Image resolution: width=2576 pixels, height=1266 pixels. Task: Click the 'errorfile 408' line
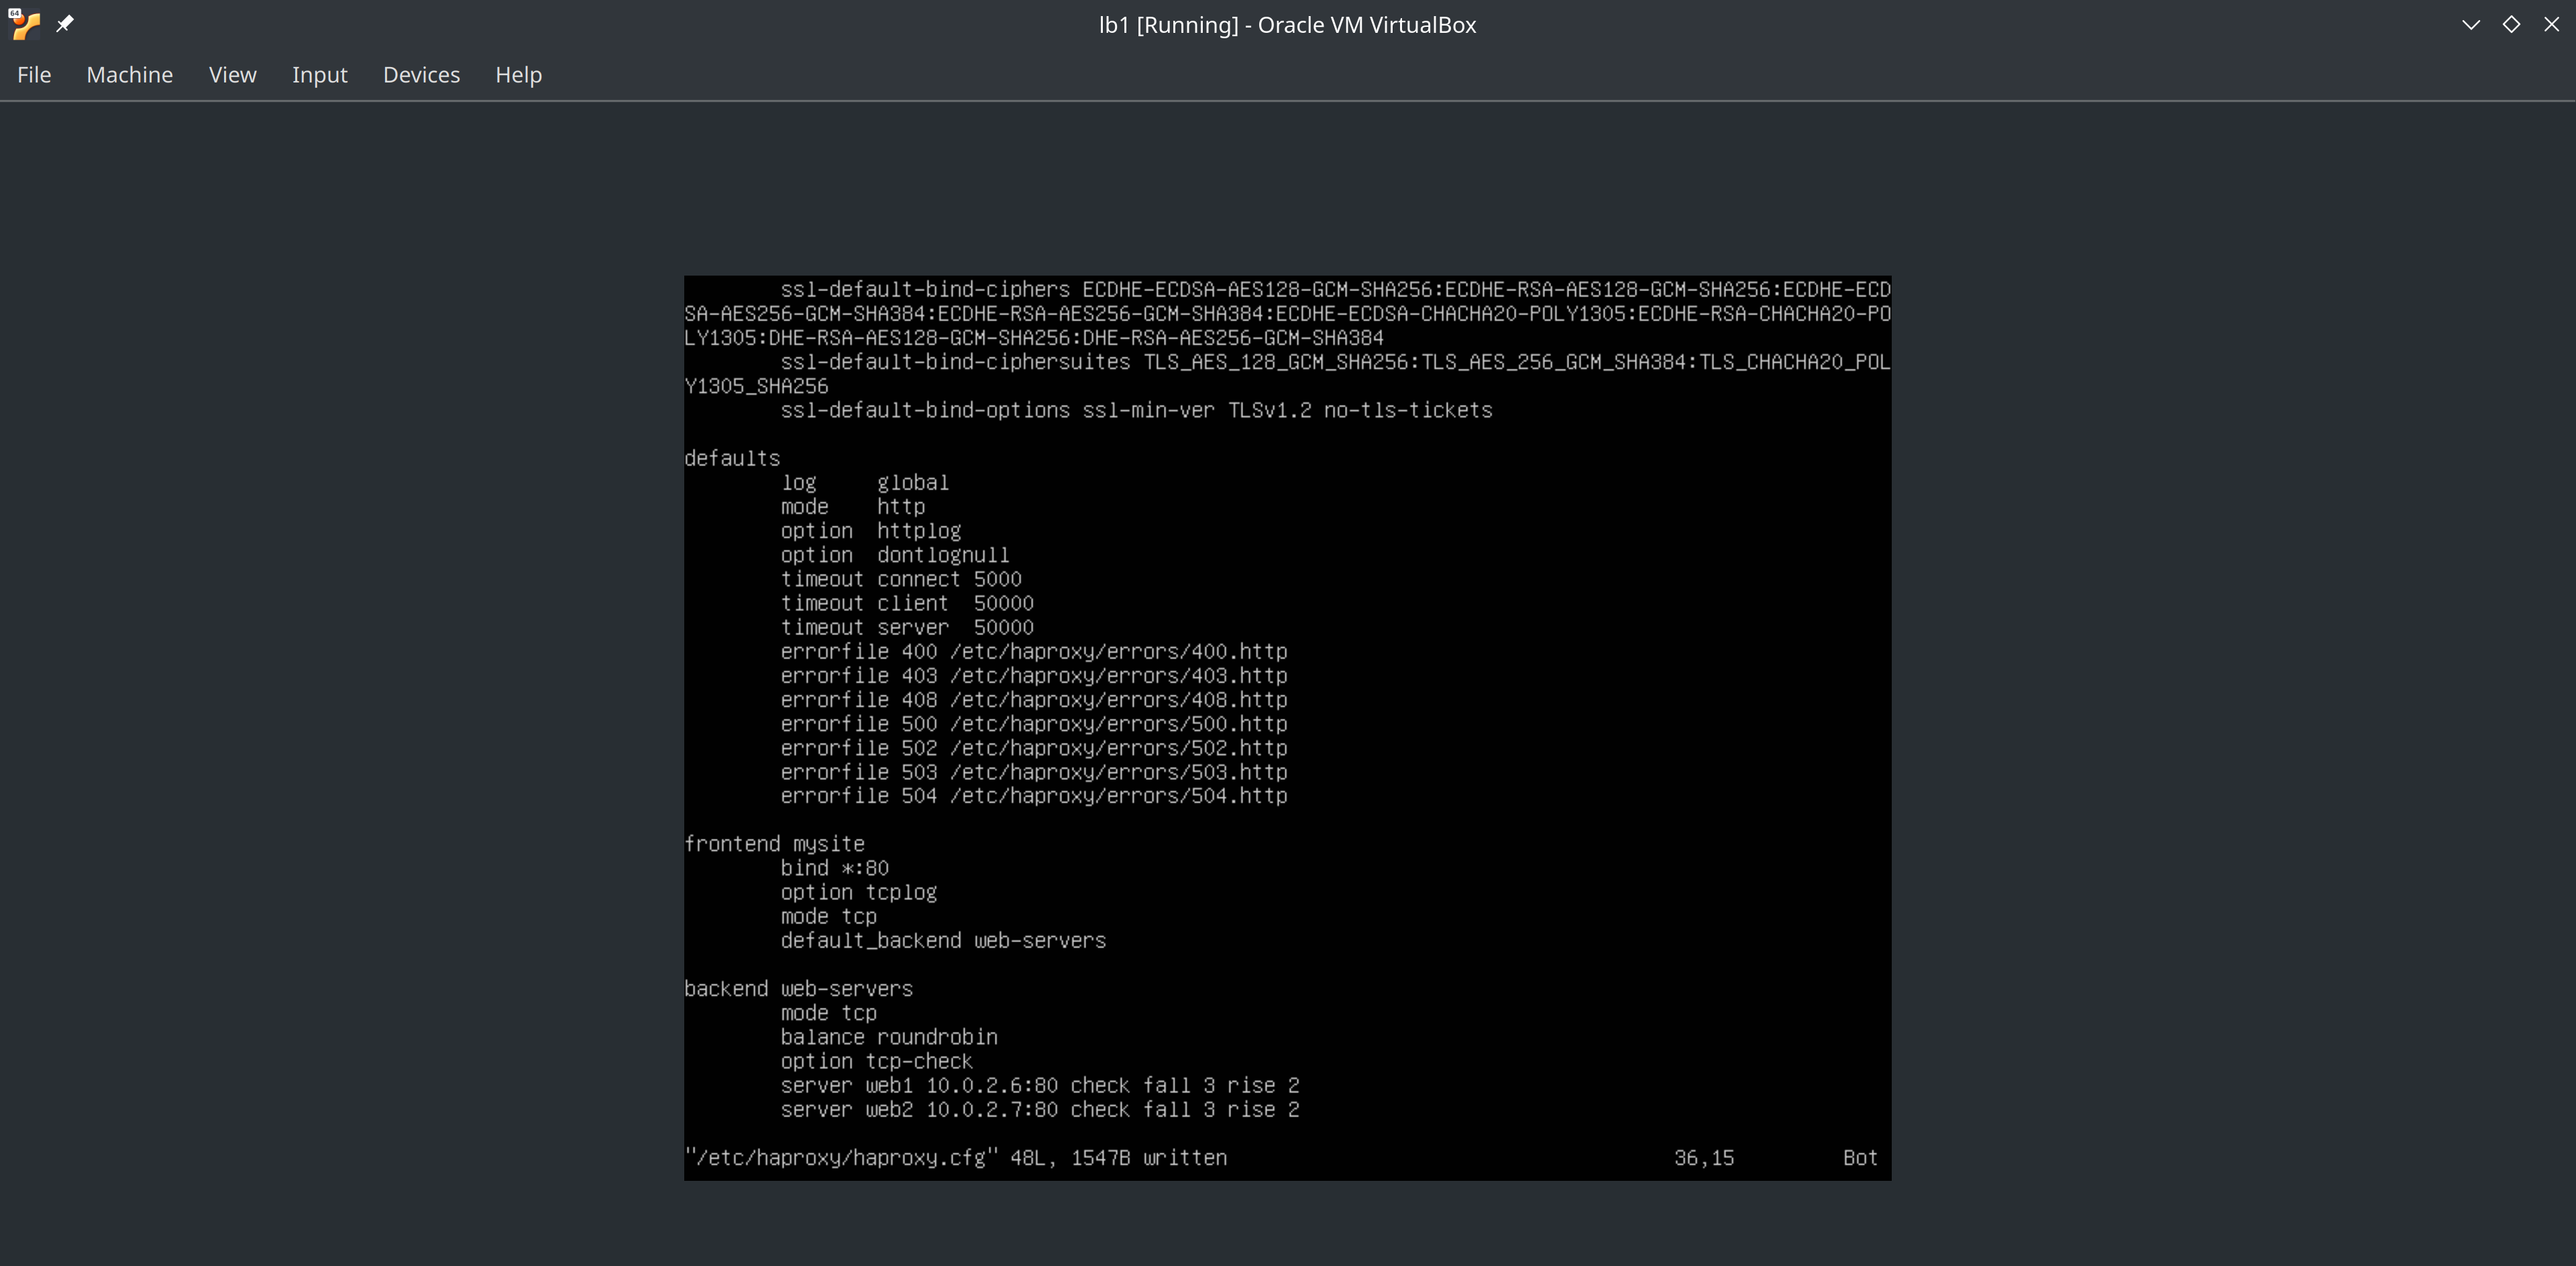[x=1034, y=701]
